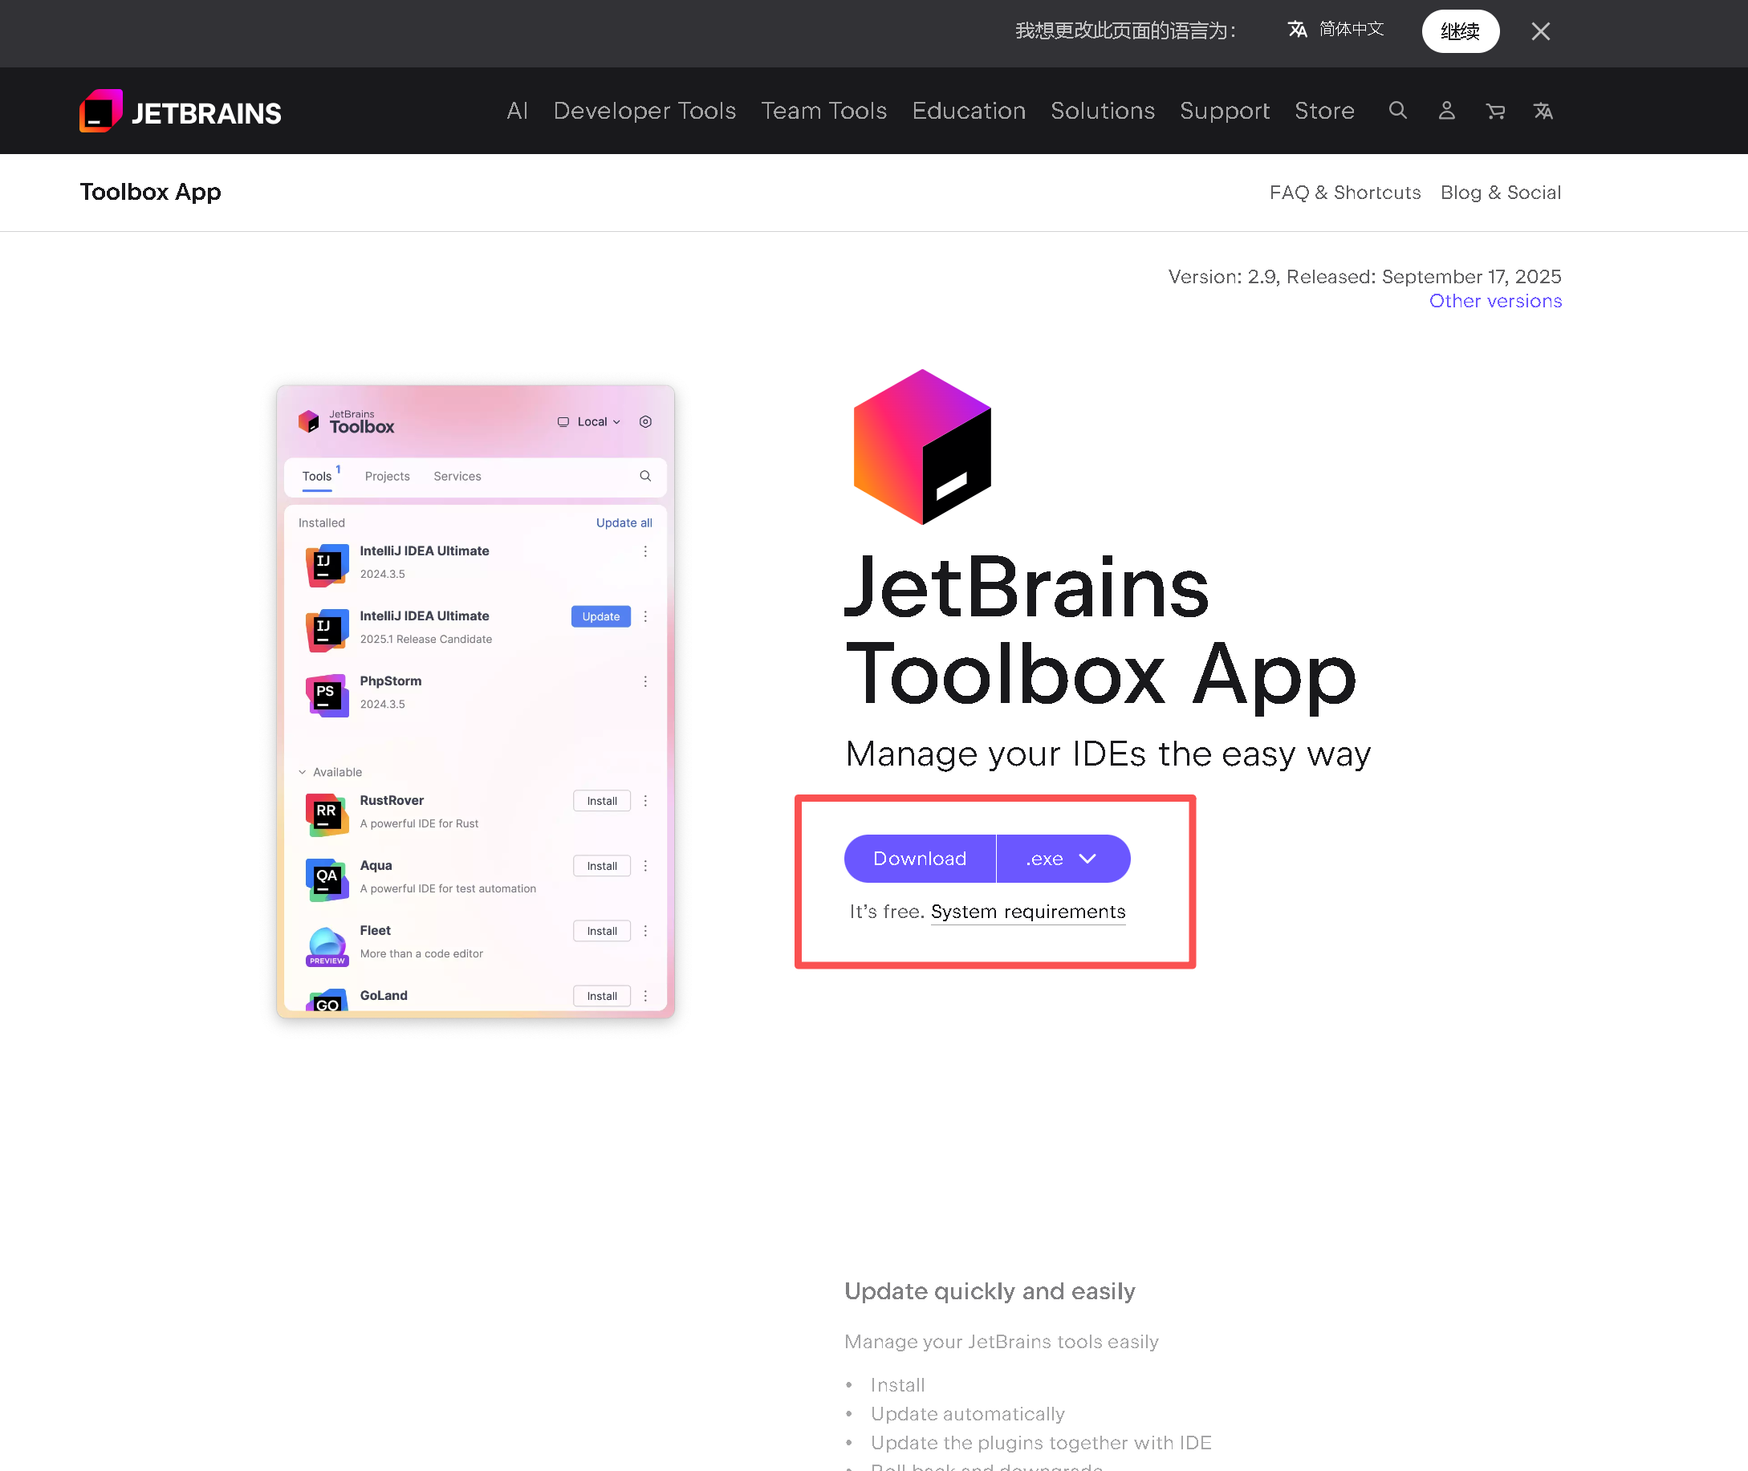The image size is (1748, 1471).
Task: Open the Other versions link
Action: [1495, 301]
